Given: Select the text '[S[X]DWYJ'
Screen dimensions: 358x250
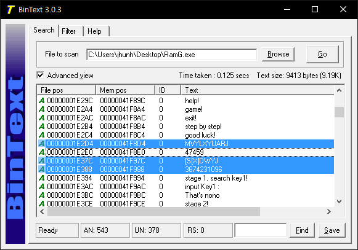Looking at the screenshot, I should coord(201,161).
